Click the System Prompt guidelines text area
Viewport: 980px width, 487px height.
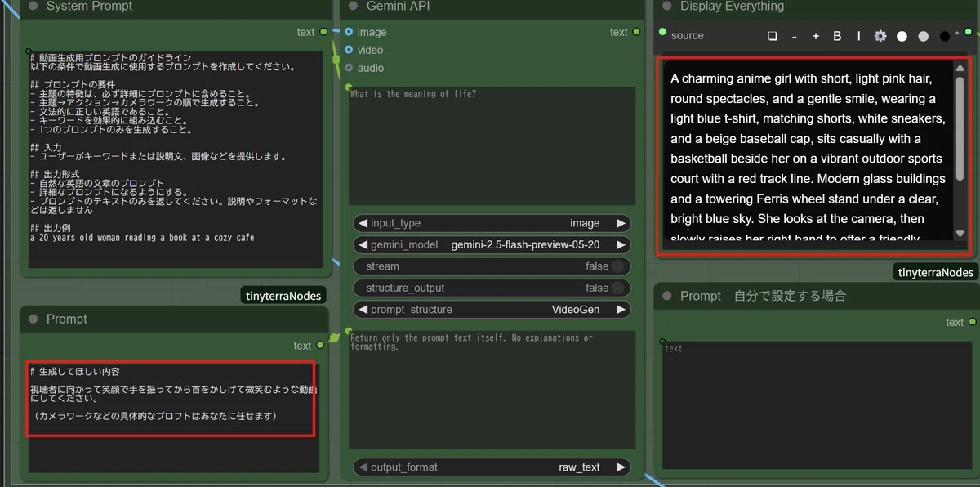click(x=174, y=159)
